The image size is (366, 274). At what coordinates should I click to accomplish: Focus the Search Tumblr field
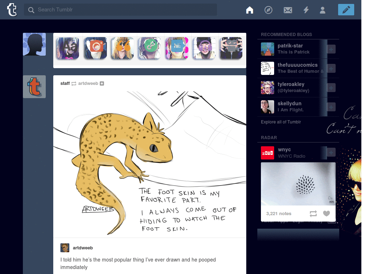(x=120, y=10)
